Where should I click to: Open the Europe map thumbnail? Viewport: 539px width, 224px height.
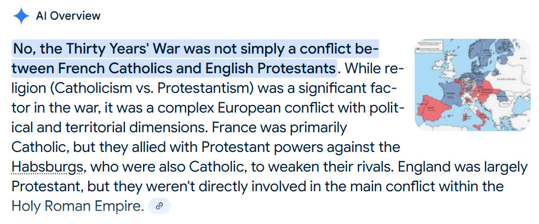pos(472,85)
